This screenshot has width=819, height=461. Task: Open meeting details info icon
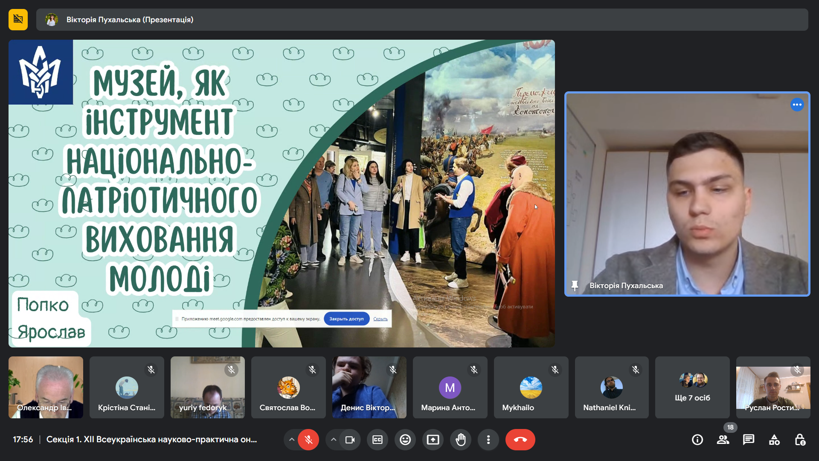tap(697, 440)
